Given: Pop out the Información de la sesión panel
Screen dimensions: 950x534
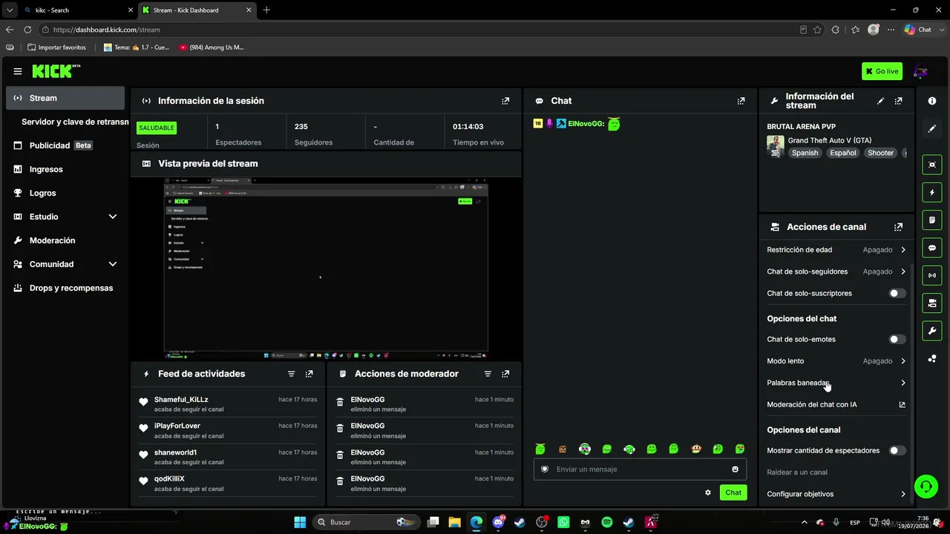Looking at the screenshot, I should tap(505, 101).
